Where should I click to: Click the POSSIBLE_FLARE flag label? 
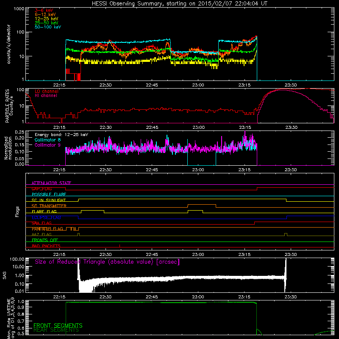click(49, 195)
